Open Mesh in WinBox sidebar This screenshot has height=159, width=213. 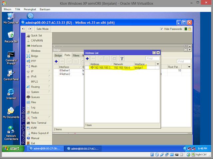34,66
